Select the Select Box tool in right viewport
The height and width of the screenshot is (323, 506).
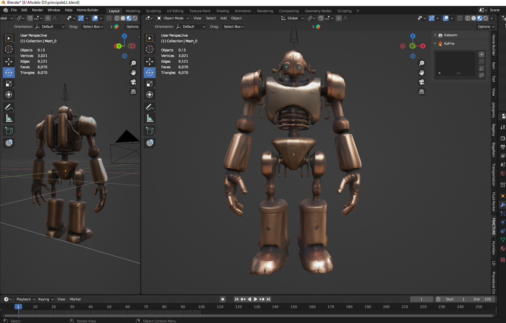150,38
